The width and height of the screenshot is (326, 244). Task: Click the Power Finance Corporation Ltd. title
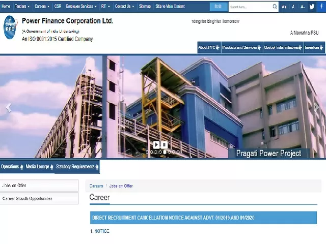coord(68,21)
